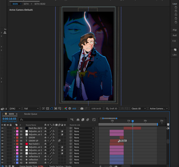Hide the reflection 2 layer
This screenshot has width=179, height=167.
2,156
